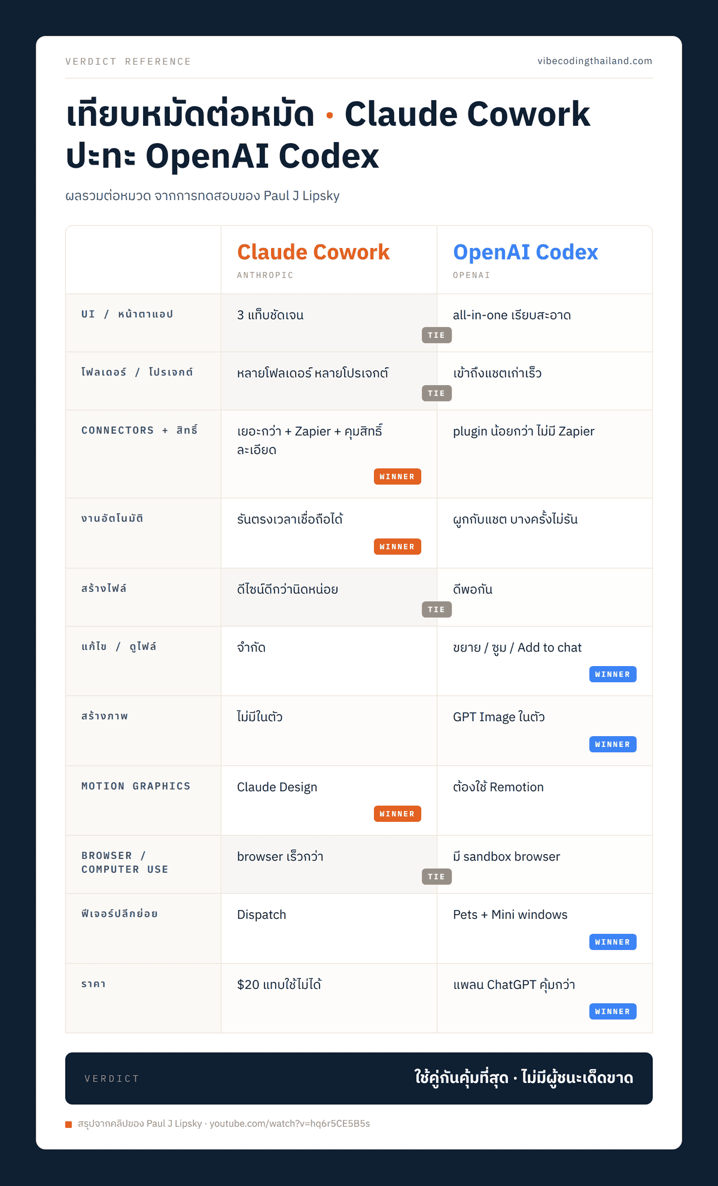718x1186 pixels.
Task: Click the TIE badge in the สร้างไฟล์ row
Action: tap(437, 610)
